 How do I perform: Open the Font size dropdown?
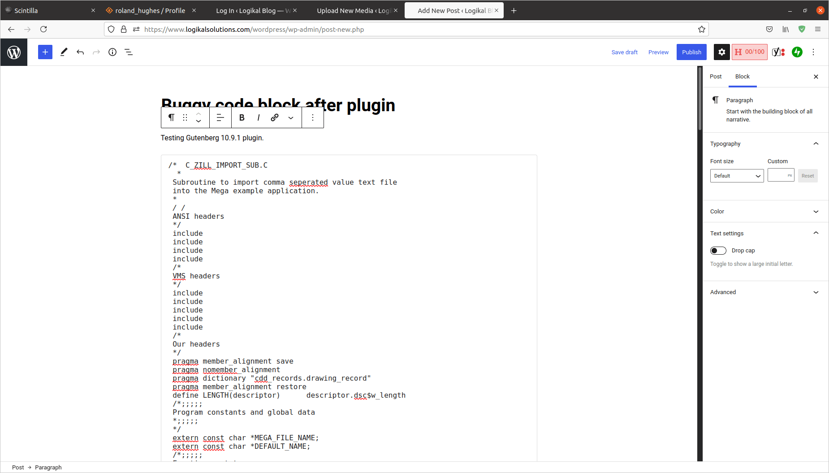coord(736,176)
